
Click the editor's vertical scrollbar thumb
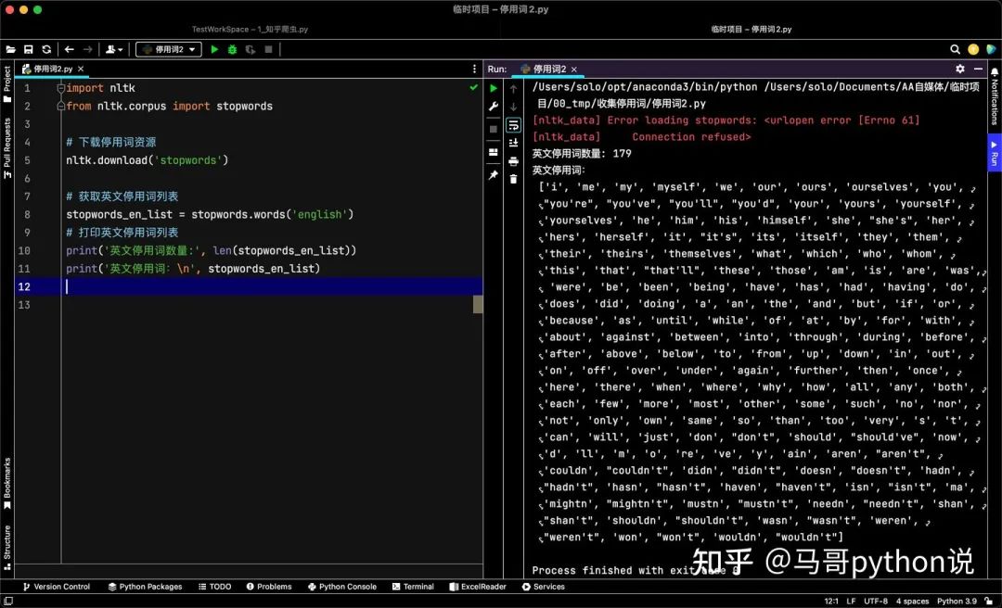(x=478, y=304)
